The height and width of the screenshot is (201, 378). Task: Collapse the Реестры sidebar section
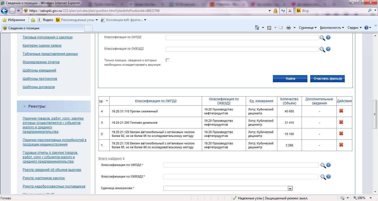coord(24,106)
